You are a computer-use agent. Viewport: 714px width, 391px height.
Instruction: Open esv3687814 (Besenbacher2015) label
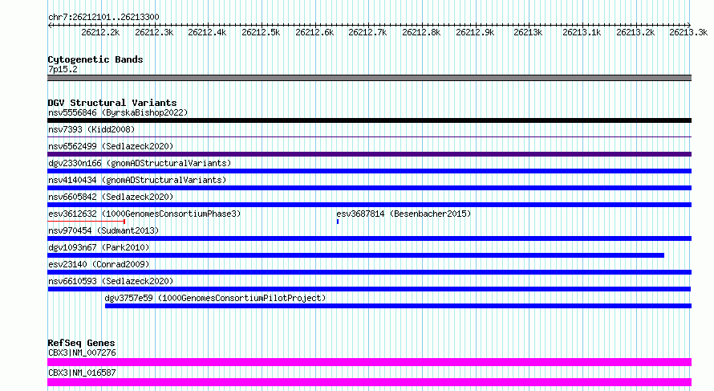pos(404,214)
